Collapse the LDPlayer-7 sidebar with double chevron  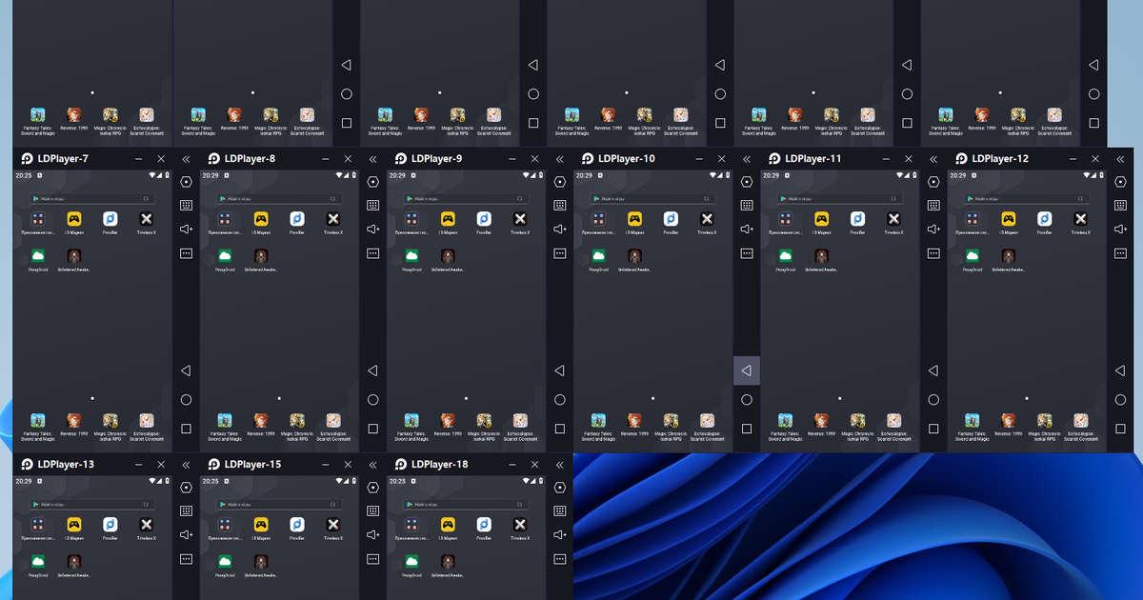click(x=186, y=159)
